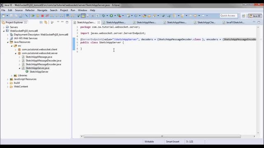Open the File menu
Image resolution: width=264 pixels, height=148 pixels.
3,10
